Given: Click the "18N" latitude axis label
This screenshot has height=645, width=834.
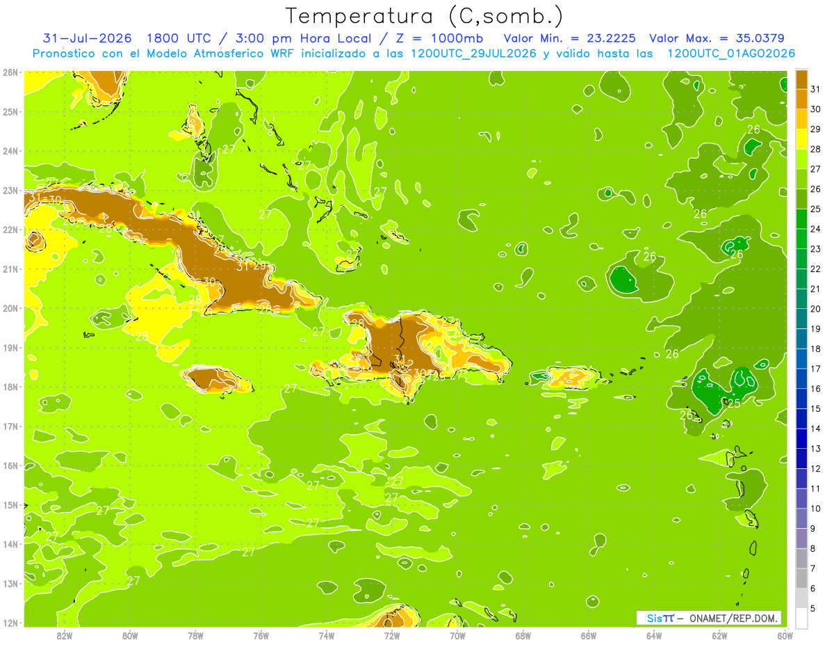Looking at the screenshot, I should tap(10, 387).
